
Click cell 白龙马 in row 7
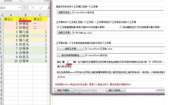[26, 44]
